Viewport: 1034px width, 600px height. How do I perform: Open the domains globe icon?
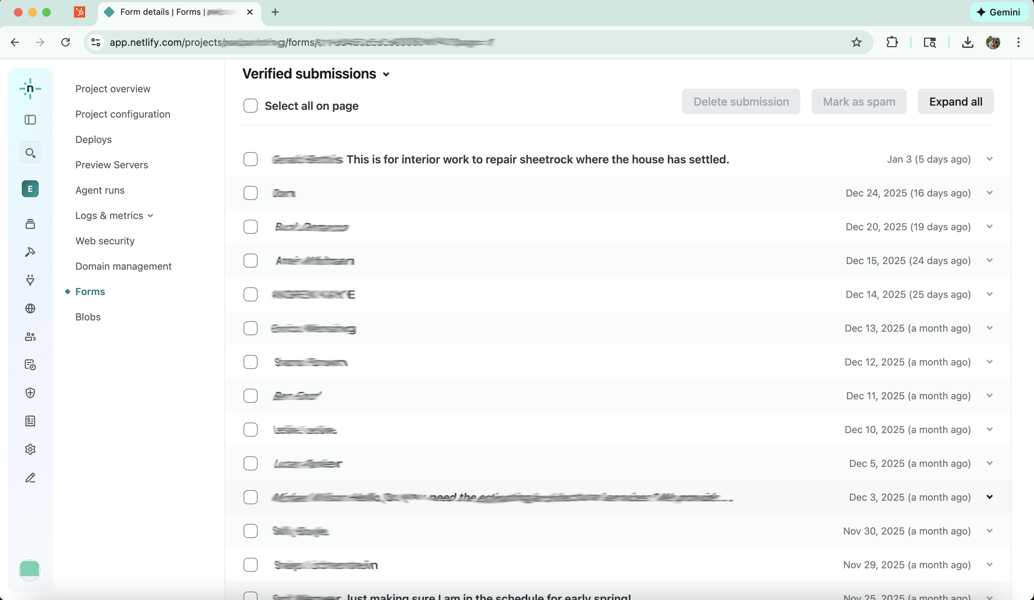[x=30, y=308]
